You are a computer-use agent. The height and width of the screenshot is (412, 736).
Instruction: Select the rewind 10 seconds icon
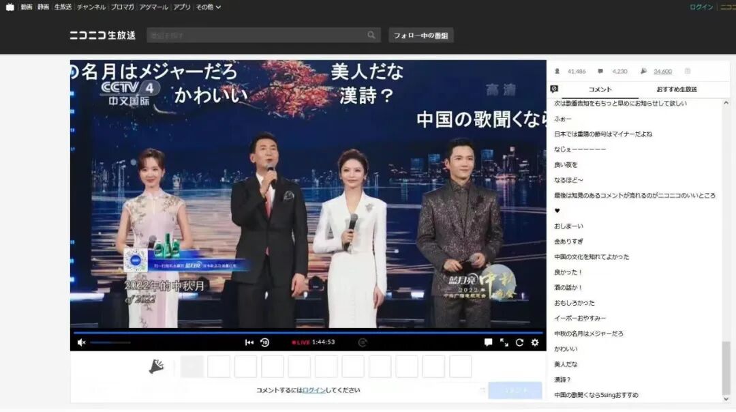click(264, 342)
